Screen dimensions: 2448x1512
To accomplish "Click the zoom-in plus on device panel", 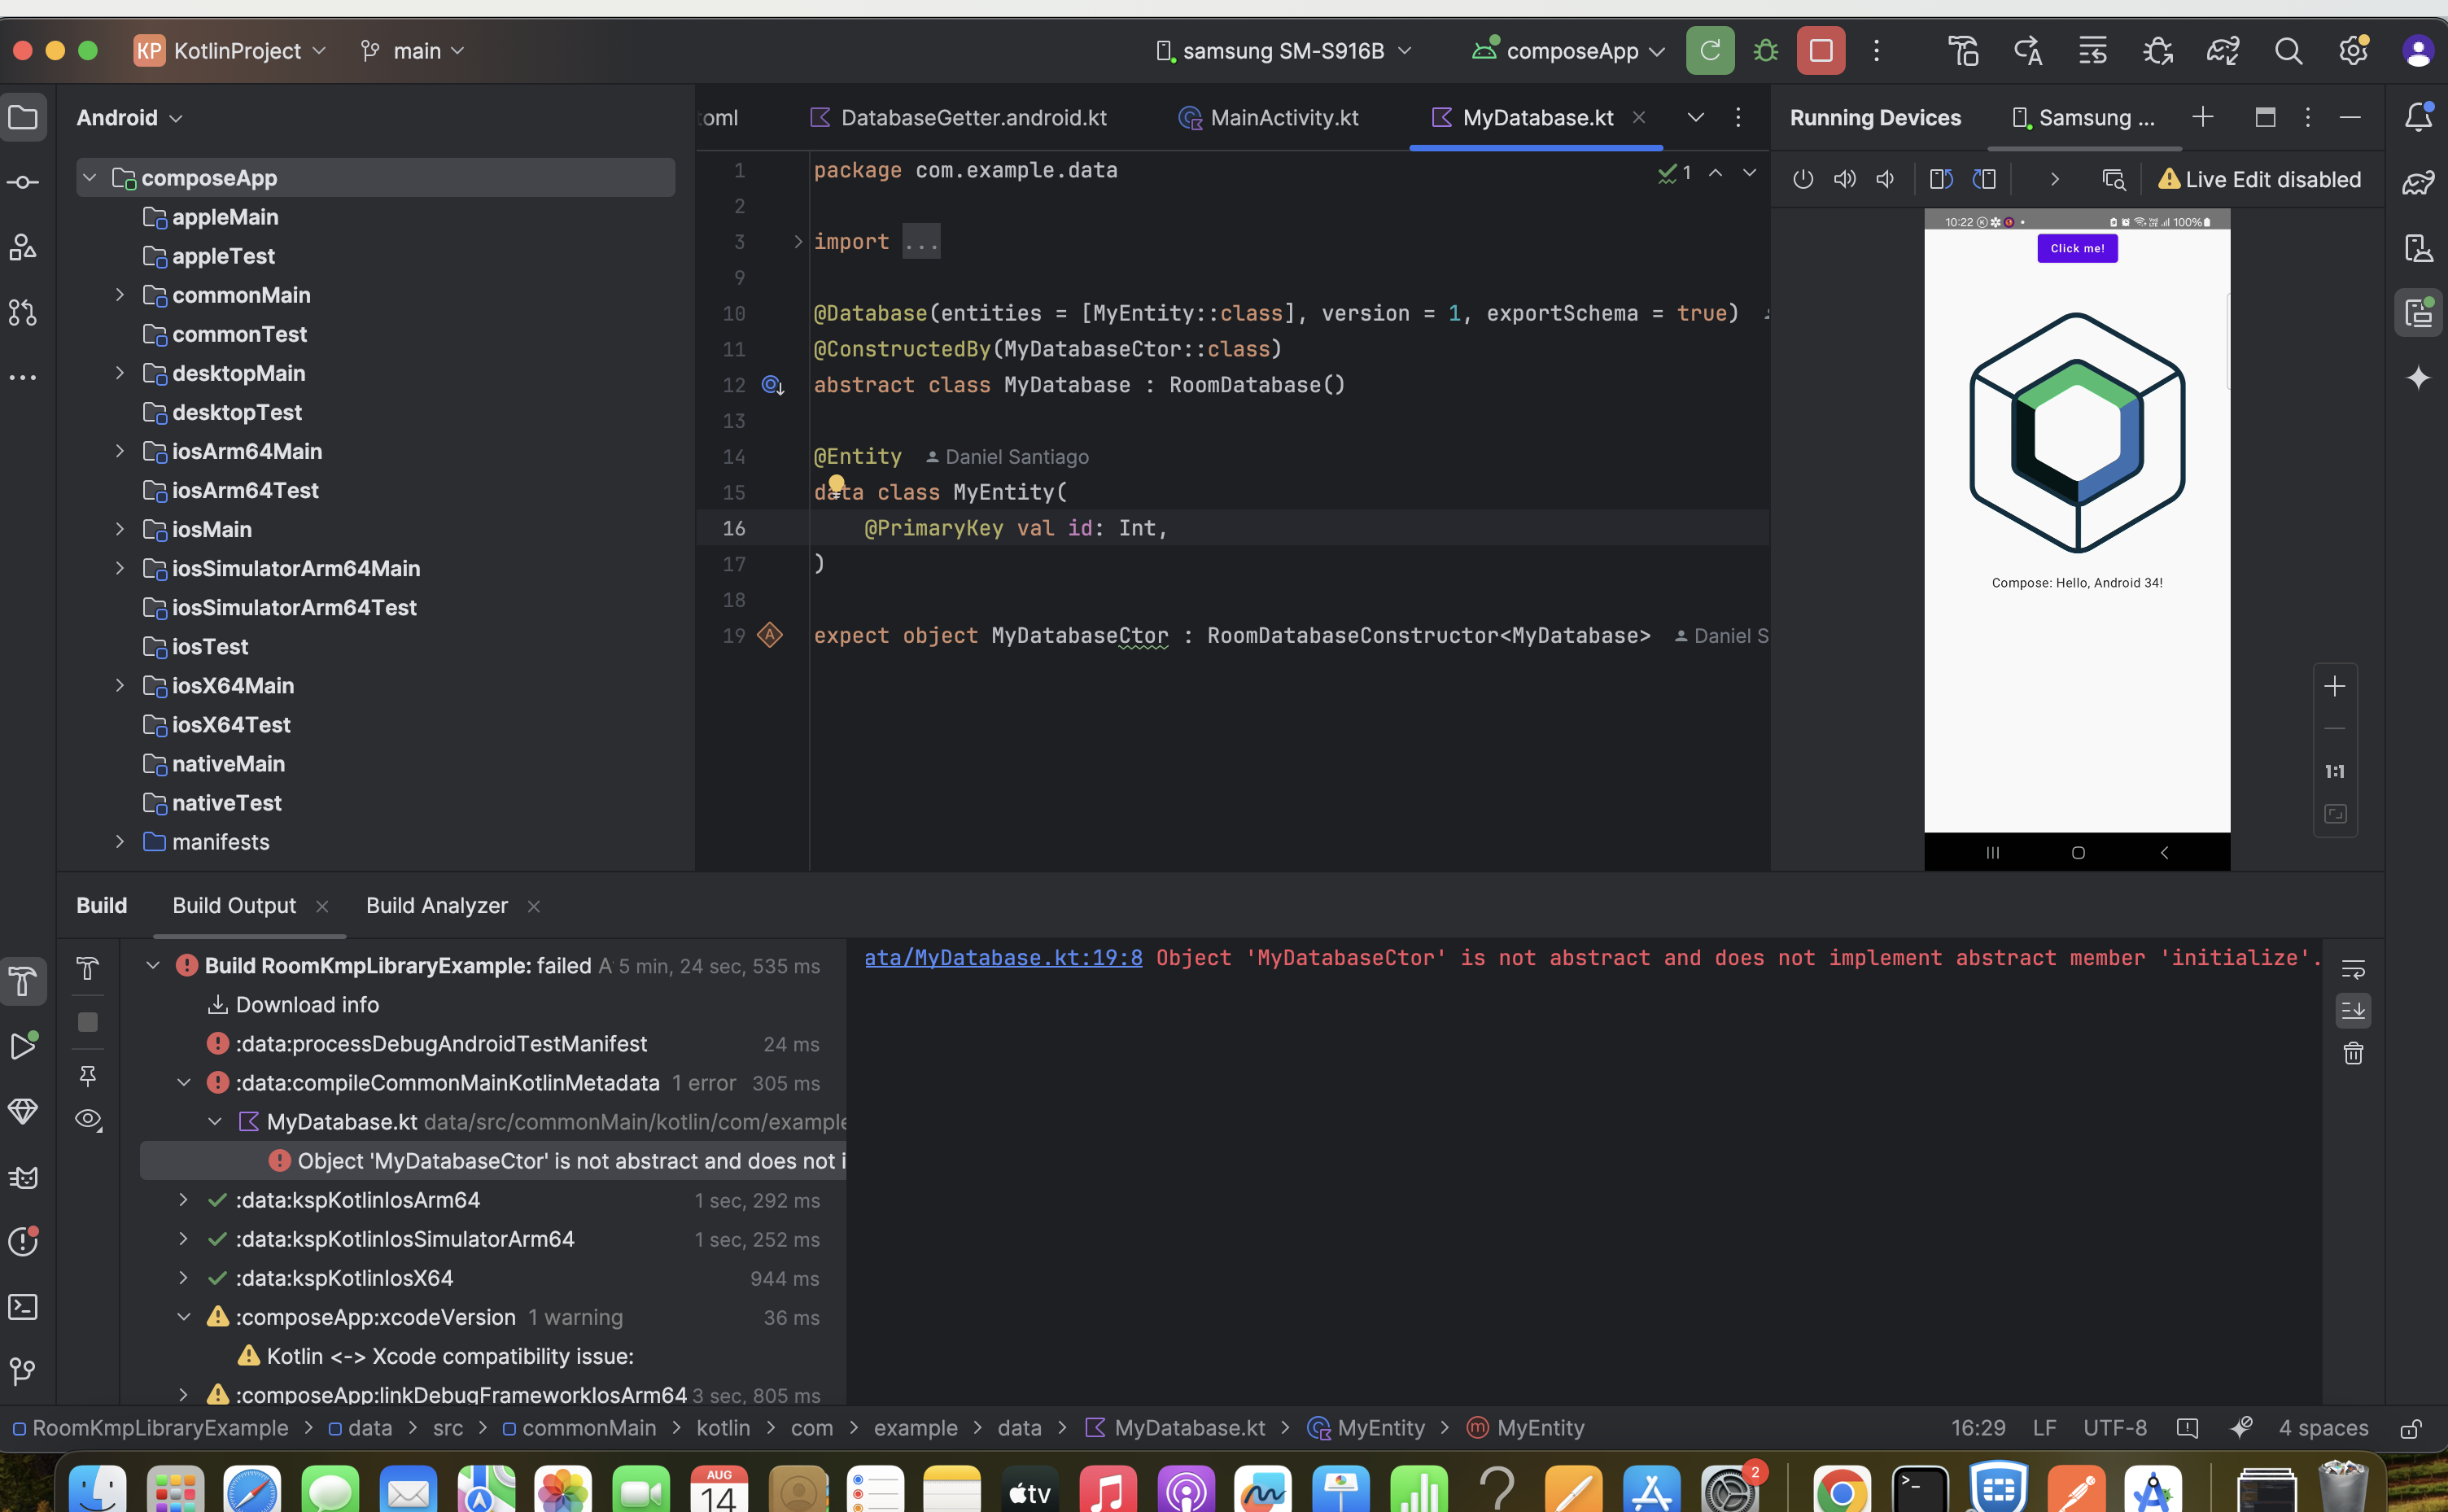I will [x=2334, y=686].
